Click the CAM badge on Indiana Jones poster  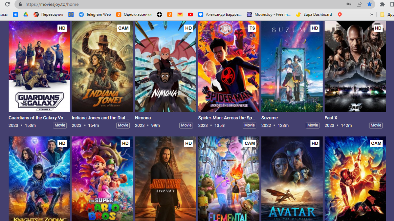point(123,28)
